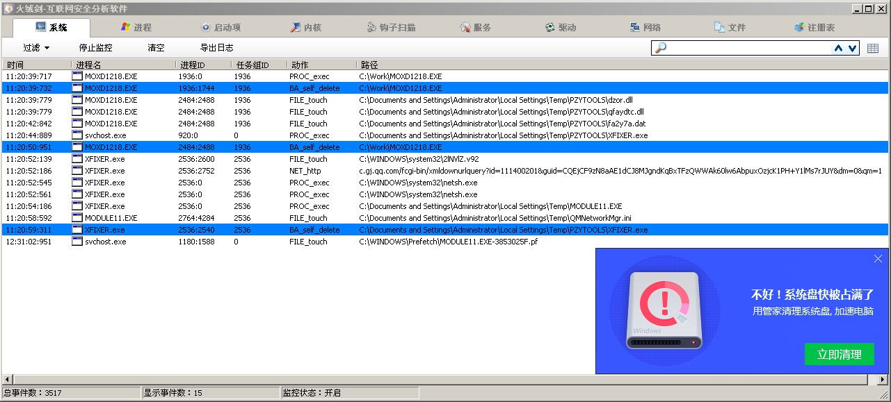Screen dimensions: 891x402
Task: Click process icon of the 11:20:42:842 row
Action: click(x=77, y=124)
